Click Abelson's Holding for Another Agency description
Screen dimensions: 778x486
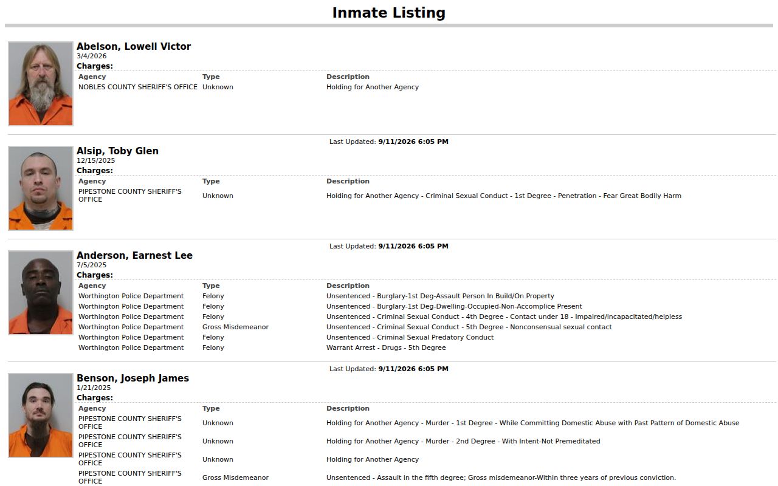(x=373, y=87)
